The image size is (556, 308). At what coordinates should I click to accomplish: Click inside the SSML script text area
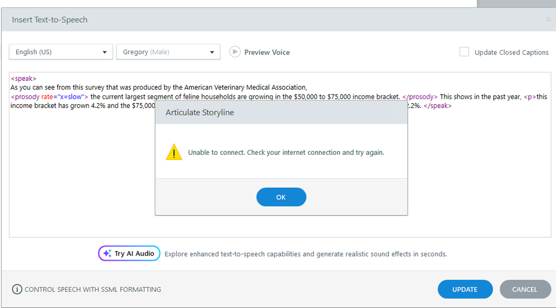point(280,170)
